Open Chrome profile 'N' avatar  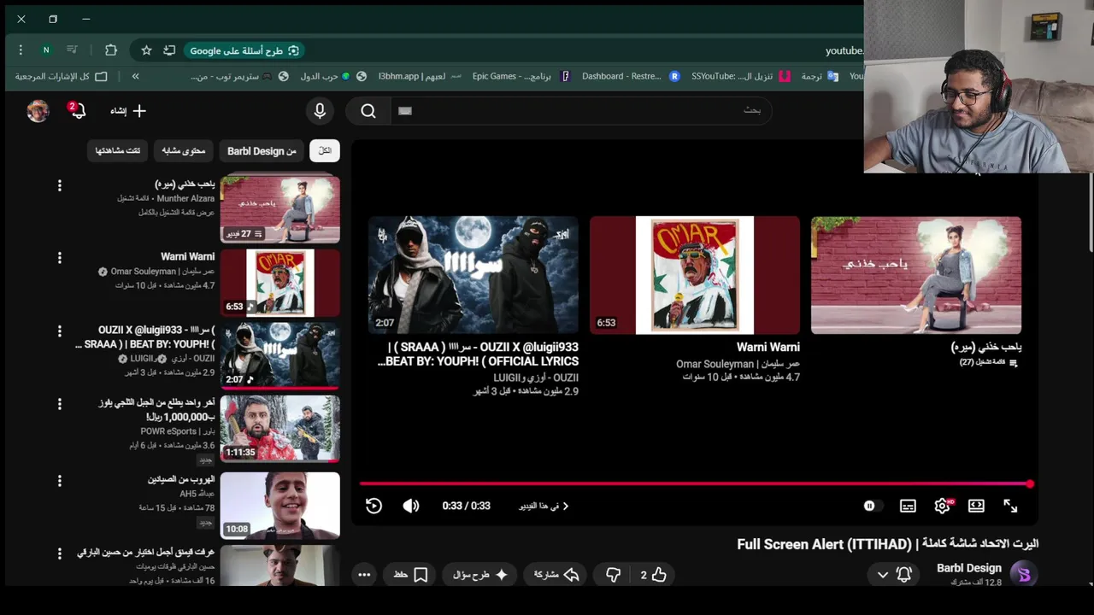point(46,50)
